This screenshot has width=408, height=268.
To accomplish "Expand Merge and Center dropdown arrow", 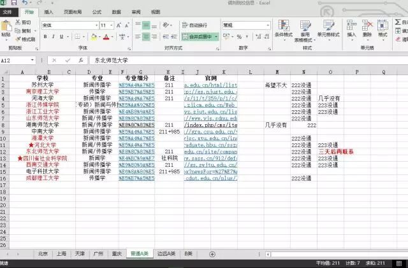I will coord(216,37).
